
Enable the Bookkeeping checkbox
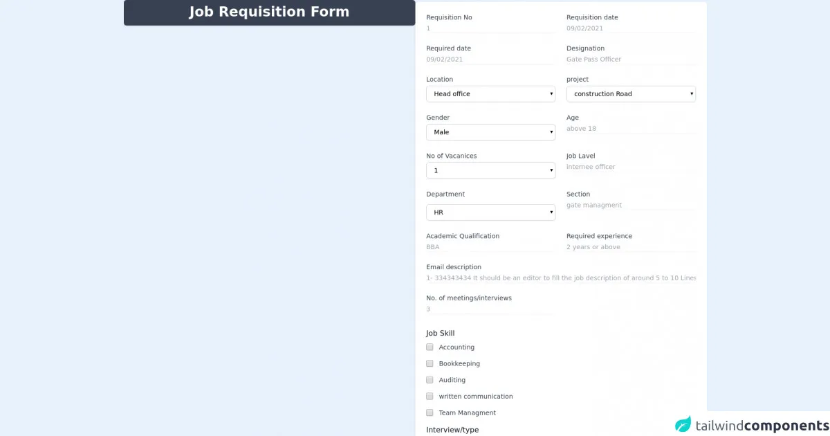(x=430, y=363)
